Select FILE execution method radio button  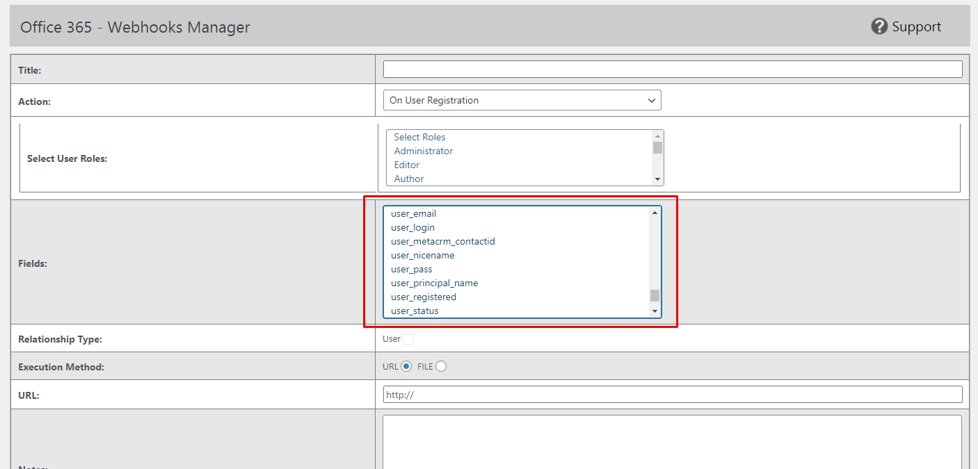click(441, 366)
